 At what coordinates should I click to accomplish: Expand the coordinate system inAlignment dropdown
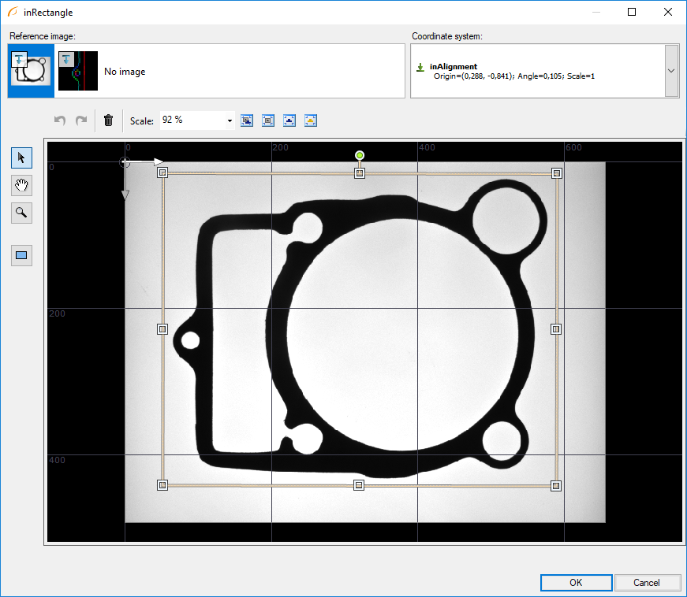pos(671,71)
